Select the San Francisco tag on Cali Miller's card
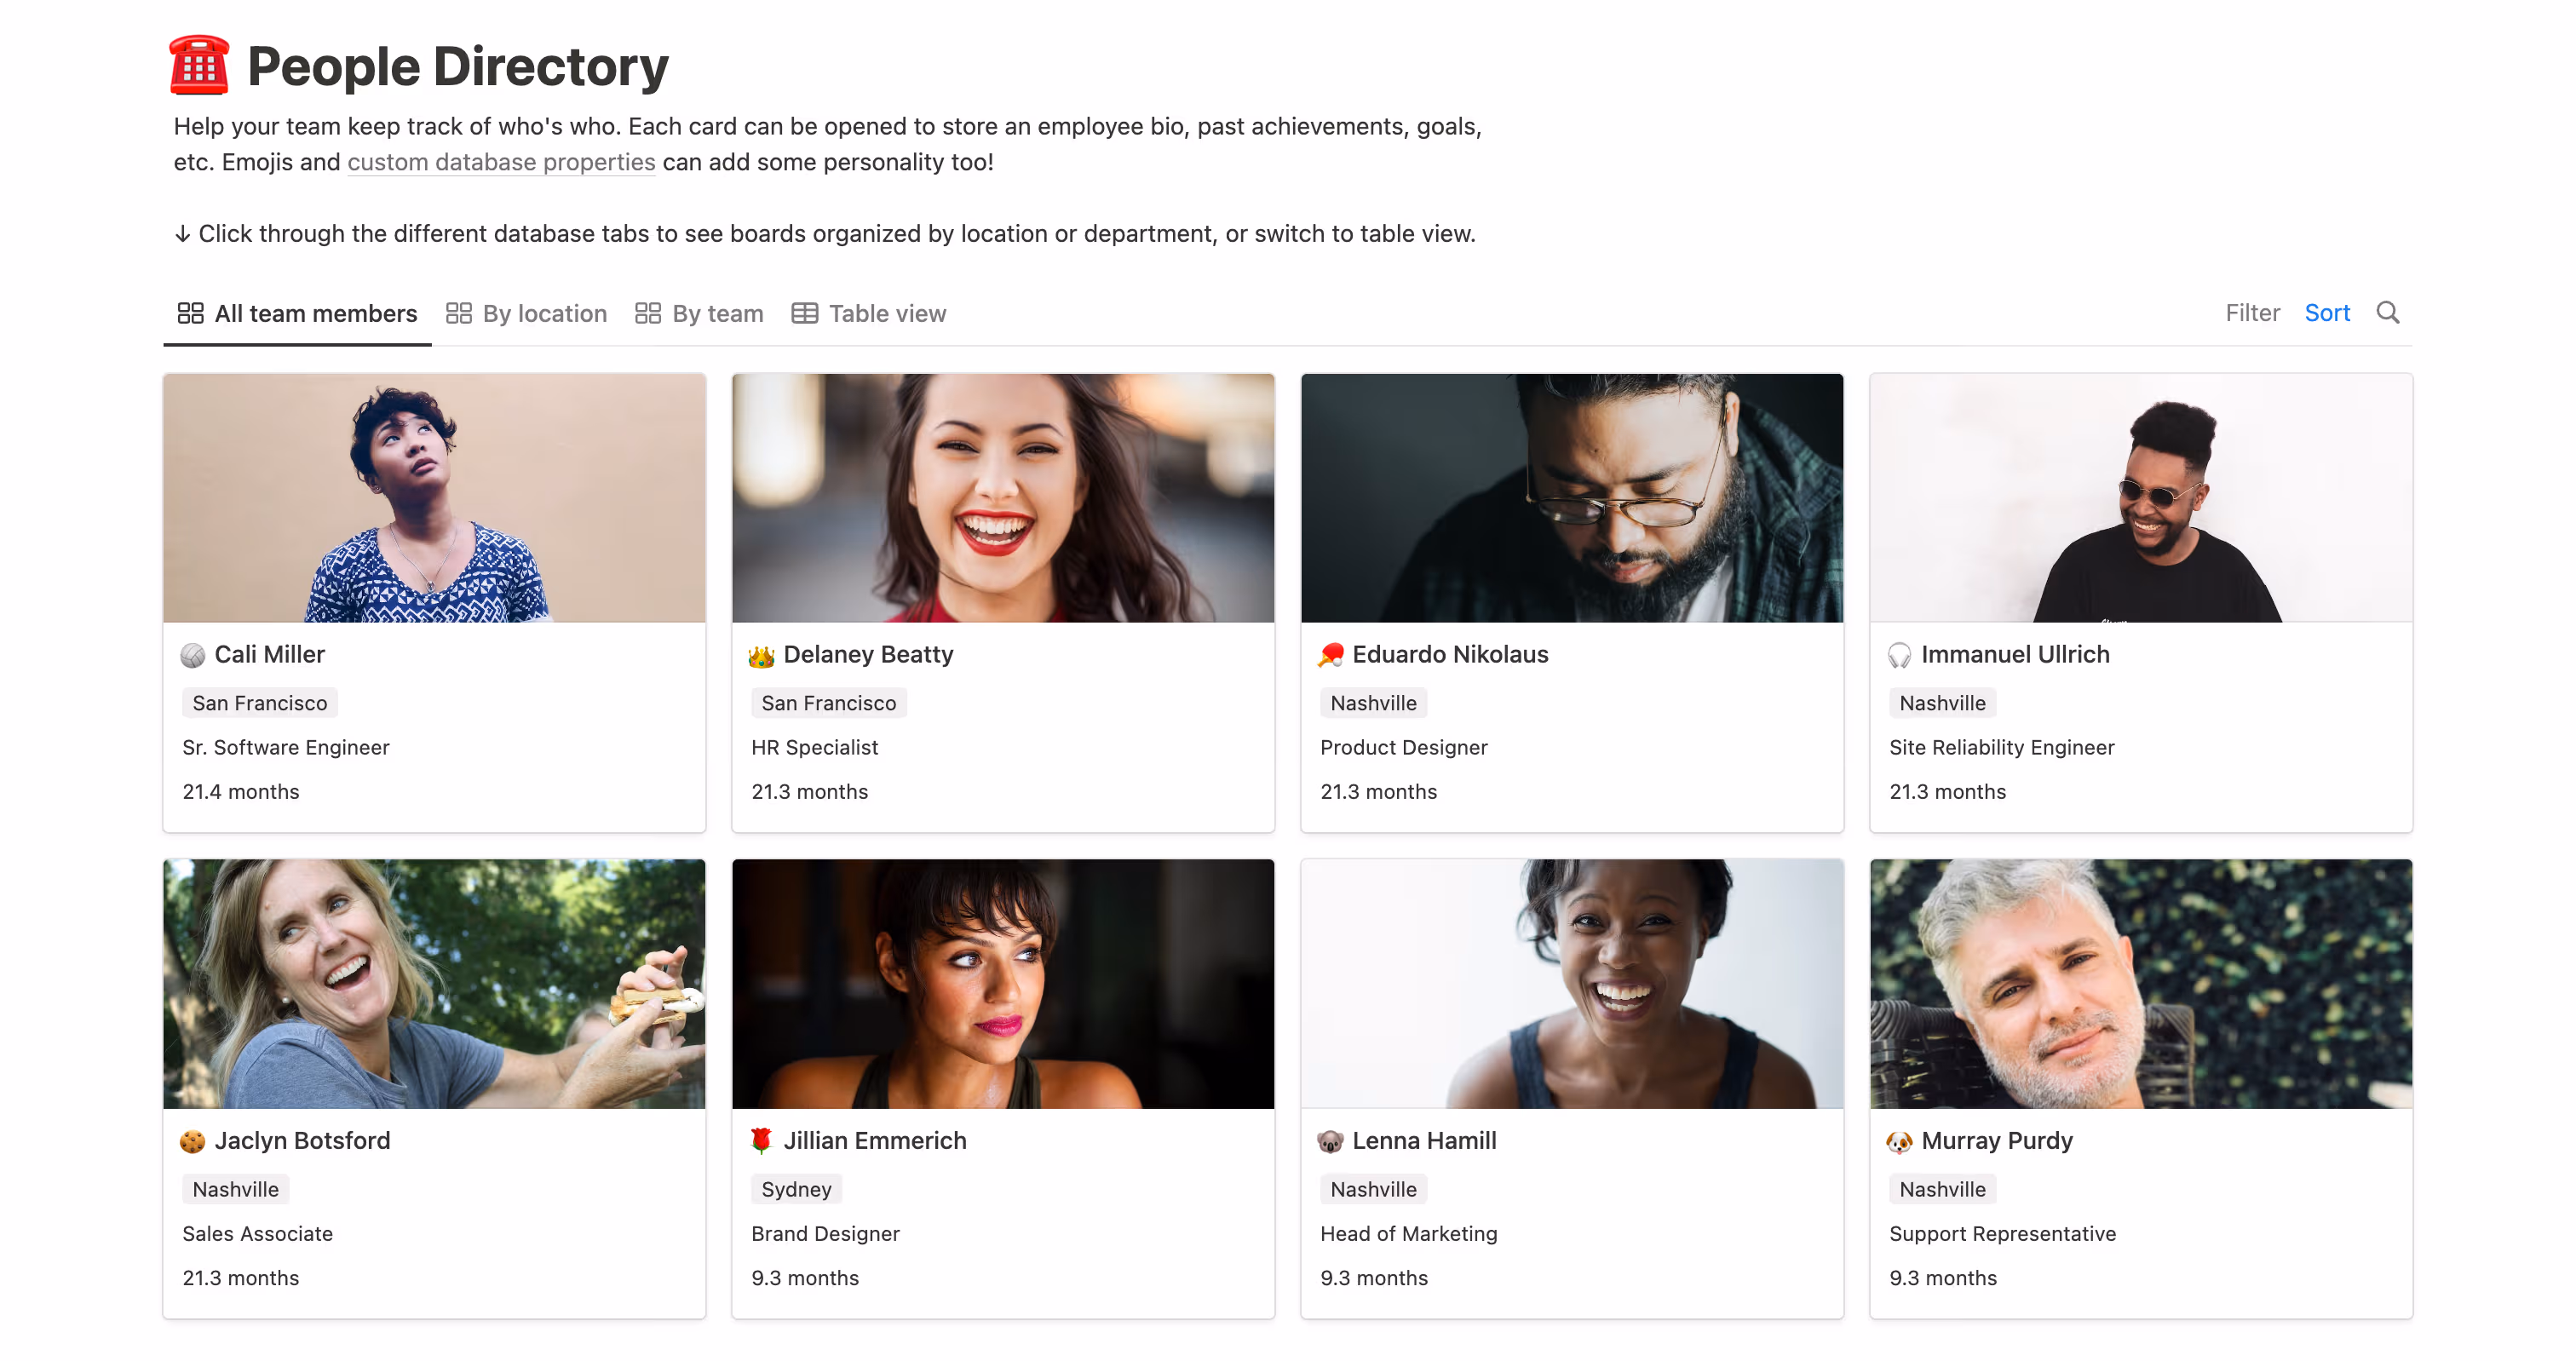This screenshot has width=2576, height=1361. (x=259, y=703)
